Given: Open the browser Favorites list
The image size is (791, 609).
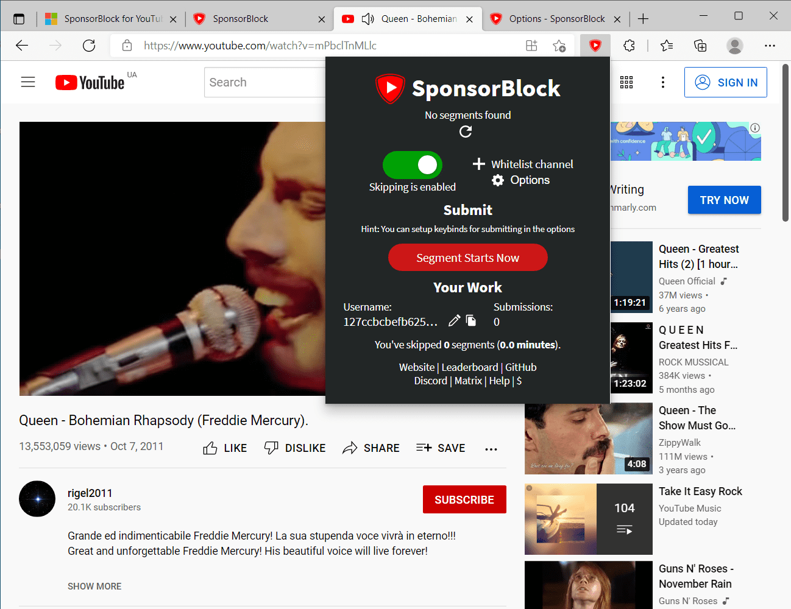Looking at the screenshot, I should tap(667, 46).
